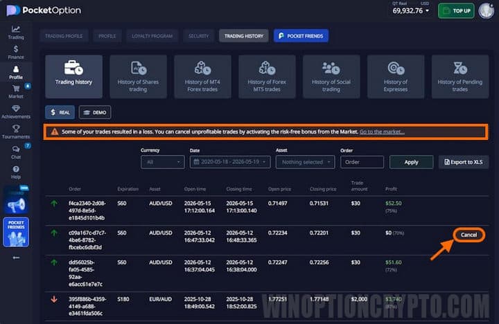The height and width of the screenshot is (324, 499).
Task: Click up-arrow icon of order c09a167c
Action: point(54,233)
